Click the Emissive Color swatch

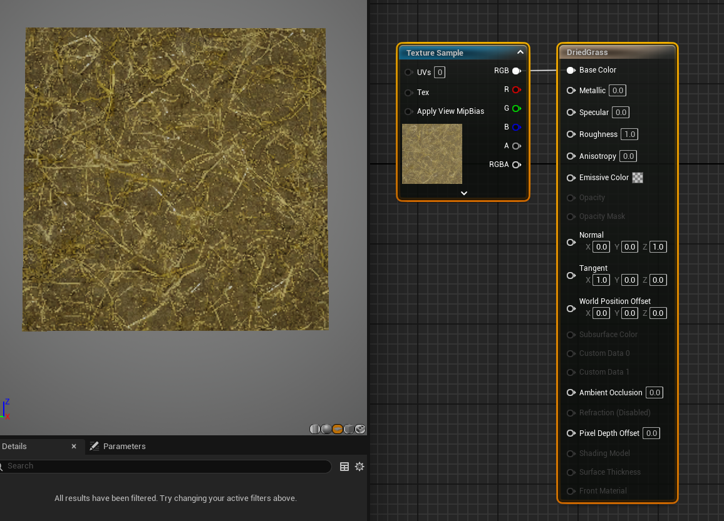[638, 178]
